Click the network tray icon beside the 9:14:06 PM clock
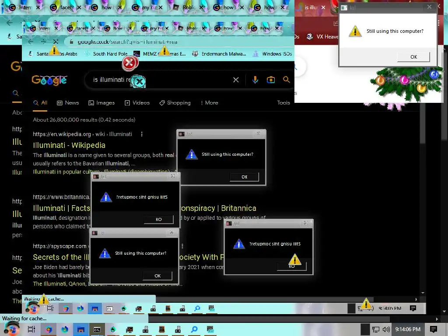448x336 pixels. click(376, 329)
